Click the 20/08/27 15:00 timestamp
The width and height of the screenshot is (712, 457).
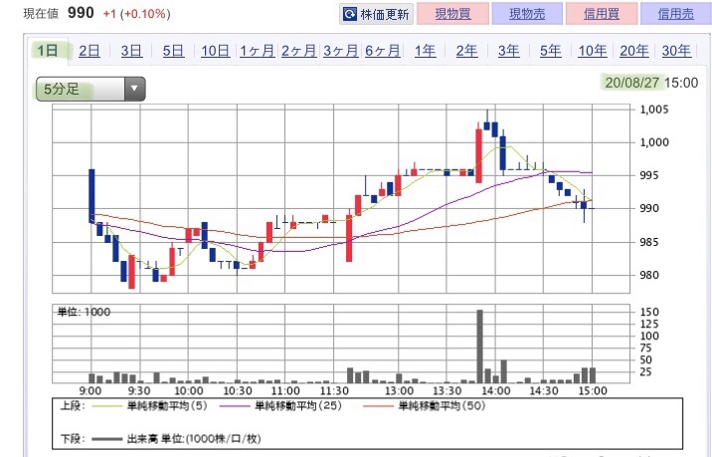(x=651, y=83)
